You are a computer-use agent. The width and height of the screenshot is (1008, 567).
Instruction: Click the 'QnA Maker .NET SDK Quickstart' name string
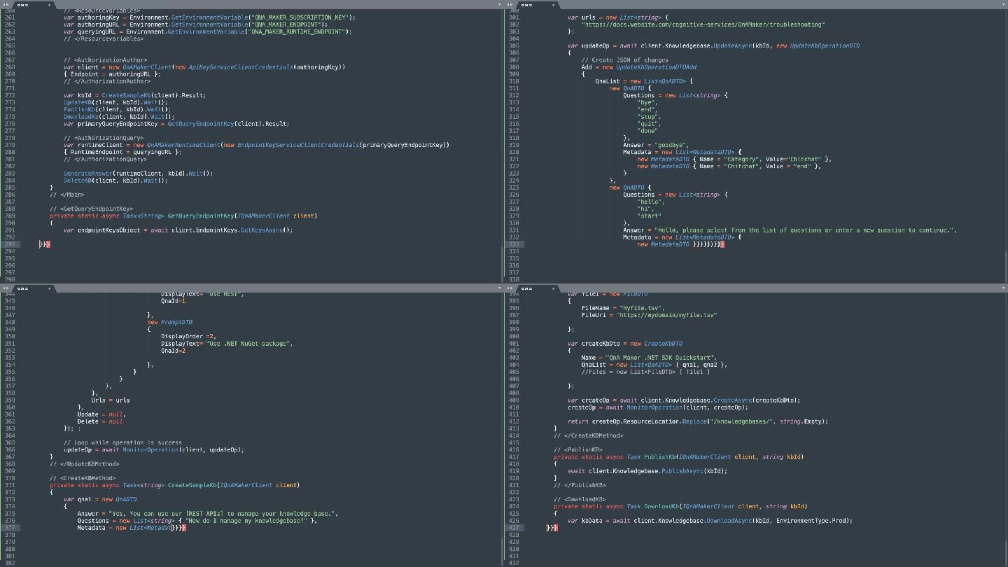[659, 357]
